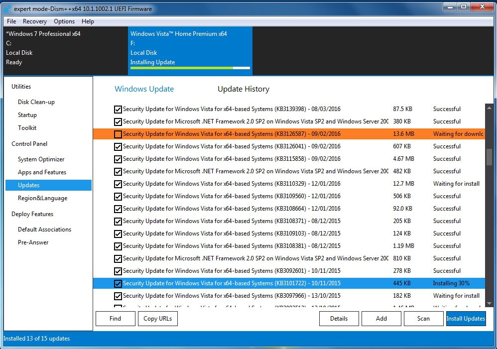Click "Waiting for install" status of KB3110329
The height and width of the screenshot is (349, 497).
pyautogui.click(x=457, y=184)
